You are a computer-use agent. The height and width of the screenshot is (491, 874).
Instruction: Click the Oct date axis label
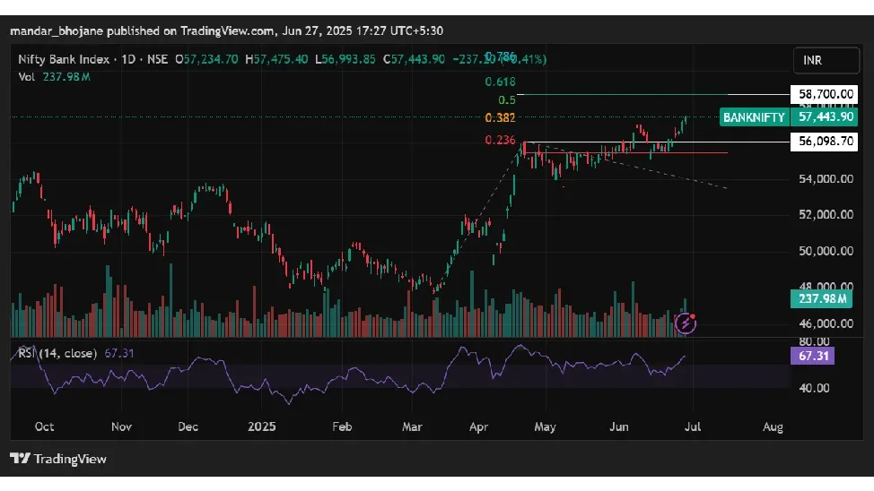44,426
